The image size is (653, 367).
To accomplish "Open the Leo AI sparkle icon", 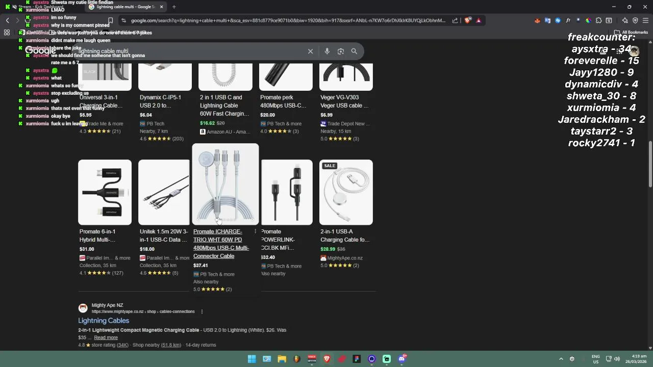I will [625, 20].
